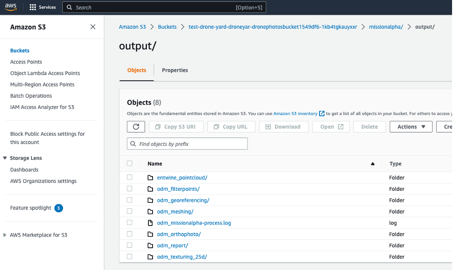453x270 pixels.
Task: Close the Amazon S3 sidebar panel
Action: (x=93, y=27)
